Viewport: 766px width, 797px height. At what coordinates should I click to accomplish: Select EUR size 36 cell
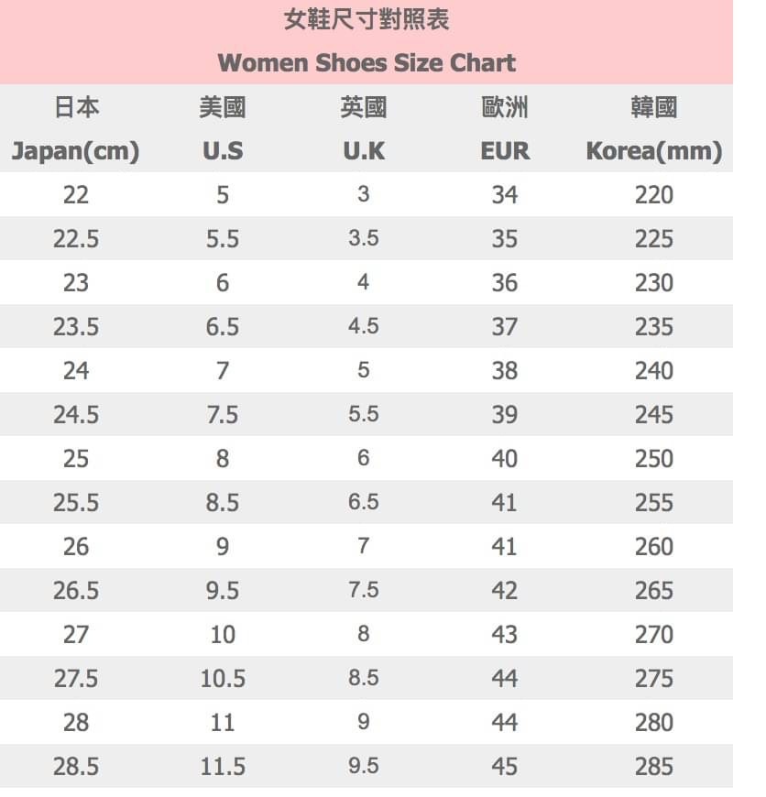(505, 283)
